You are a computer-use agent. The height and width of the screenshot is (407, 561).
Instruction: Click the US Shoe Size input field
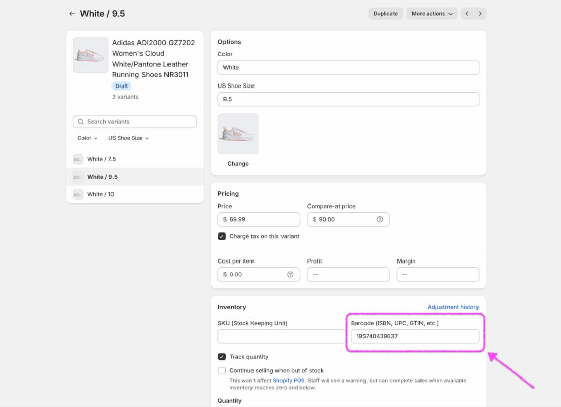348,99
